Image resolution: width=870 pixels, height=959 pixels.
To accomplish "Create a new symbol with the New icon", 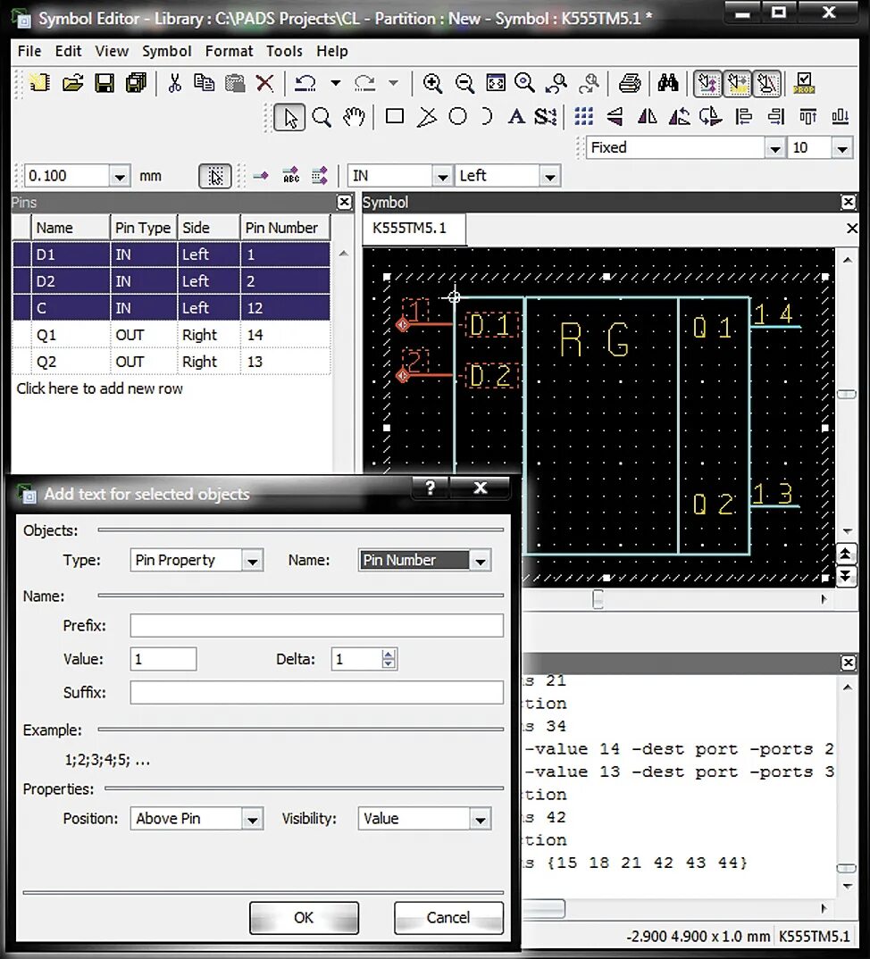I will click(x=40, y=82).
